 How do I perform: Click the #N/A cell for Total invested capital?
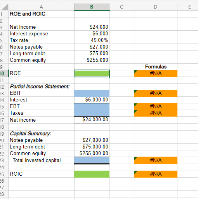[156, 161]
